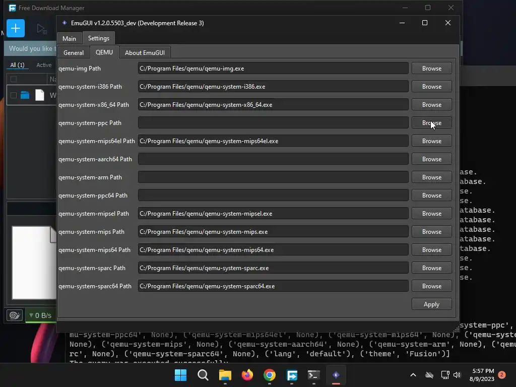
Task: Select Active filter in Free Download Manager
Action: coord(44,65)
